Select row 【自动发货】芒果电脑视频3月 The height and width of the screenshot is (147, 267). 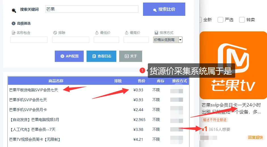click(x=98, y=120)
